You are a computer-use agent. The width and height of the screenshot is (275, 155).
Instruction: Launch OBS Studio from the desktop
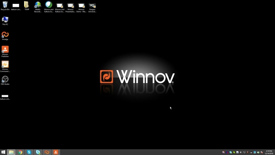pos(5,80)
